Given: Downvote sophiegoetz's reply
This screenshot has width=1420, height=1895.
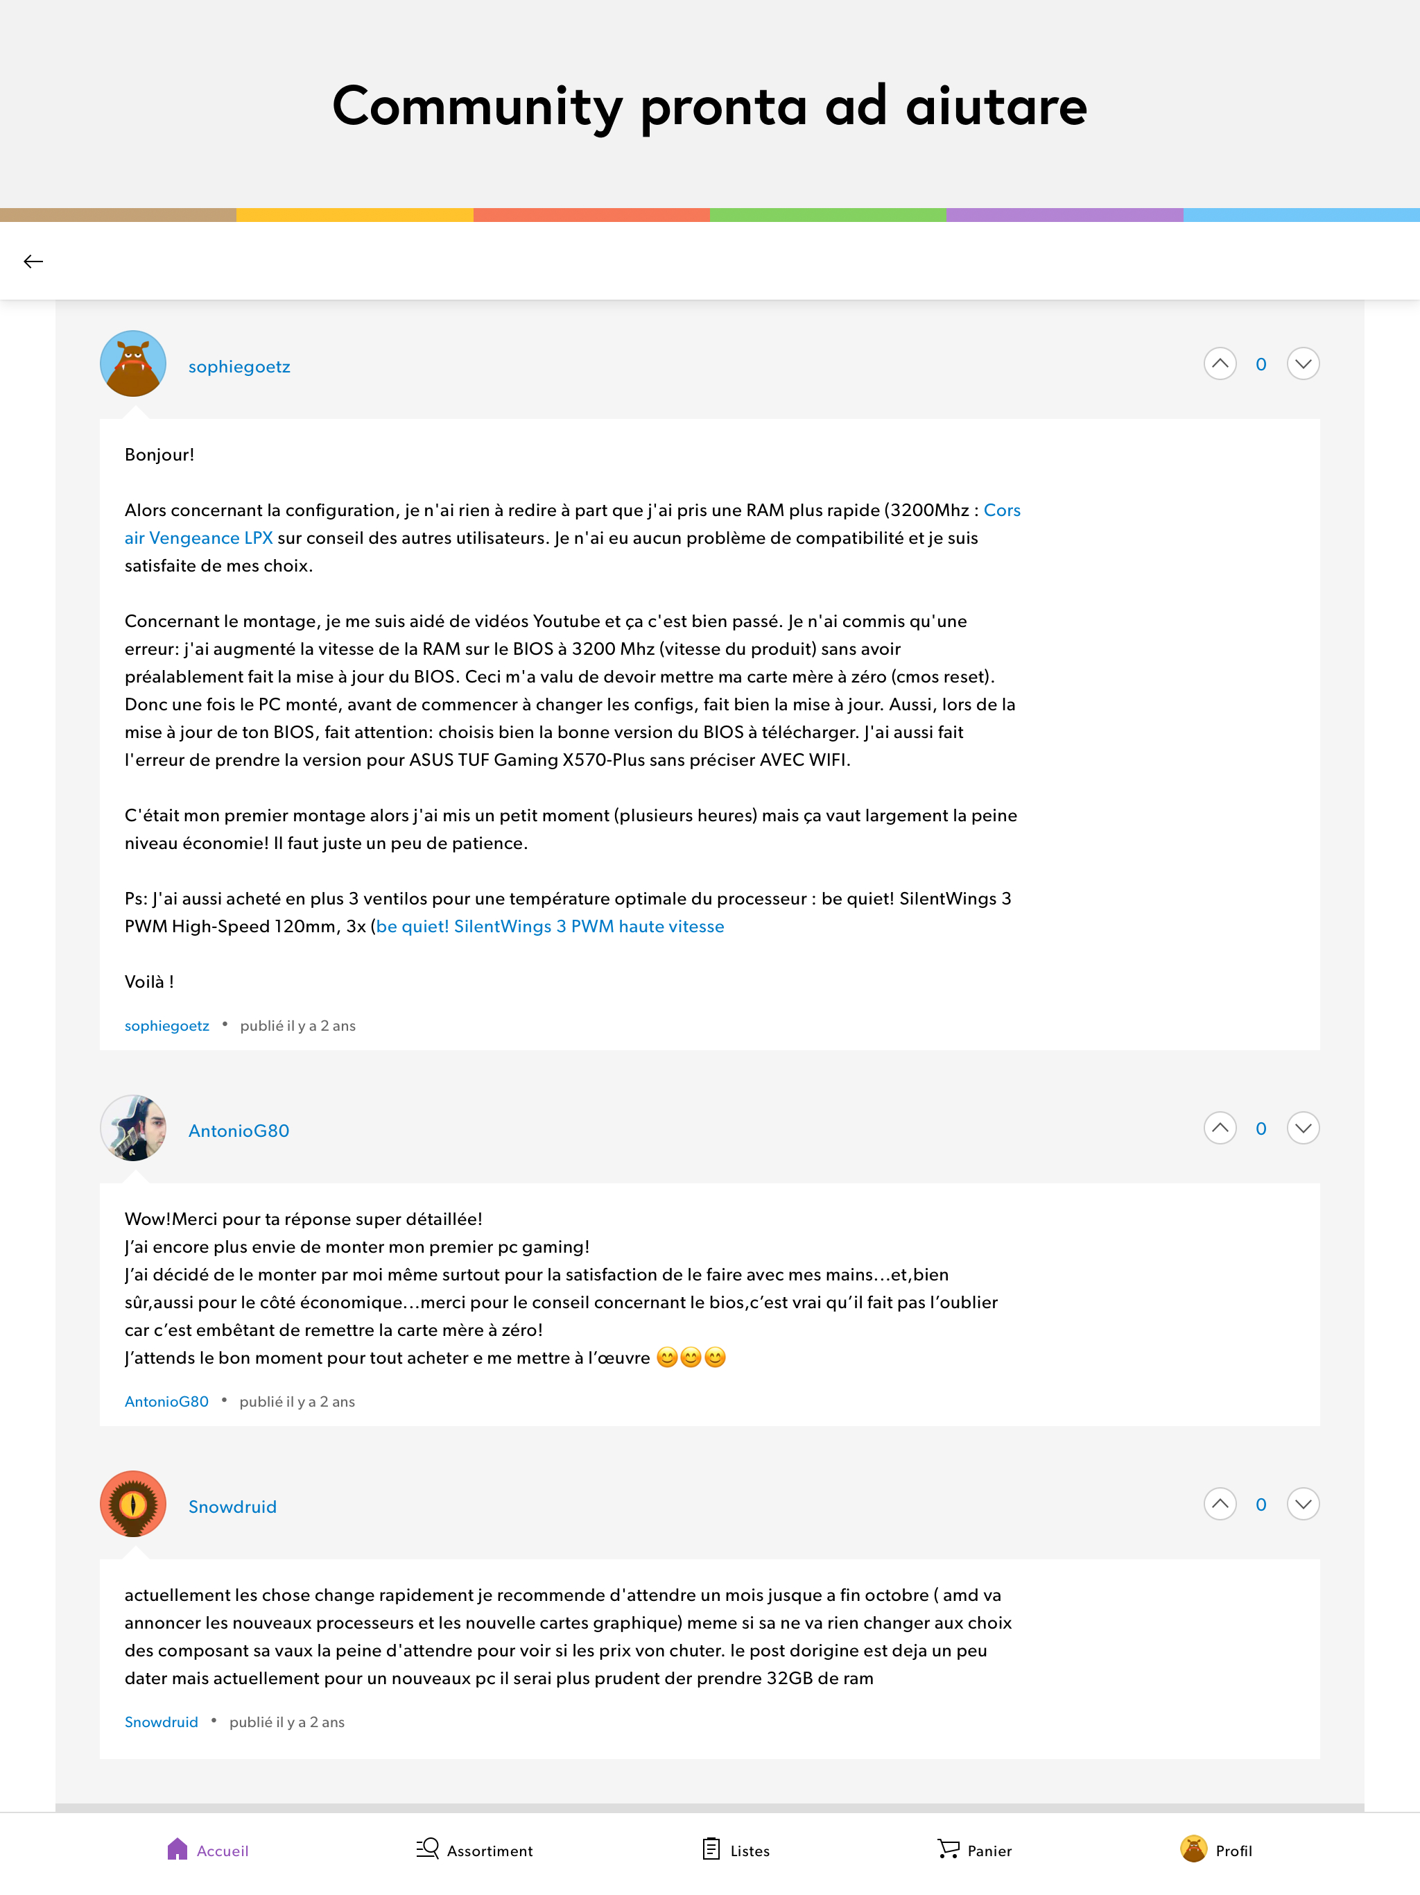Looking at the screenshot, I should tap(1303, 364).
